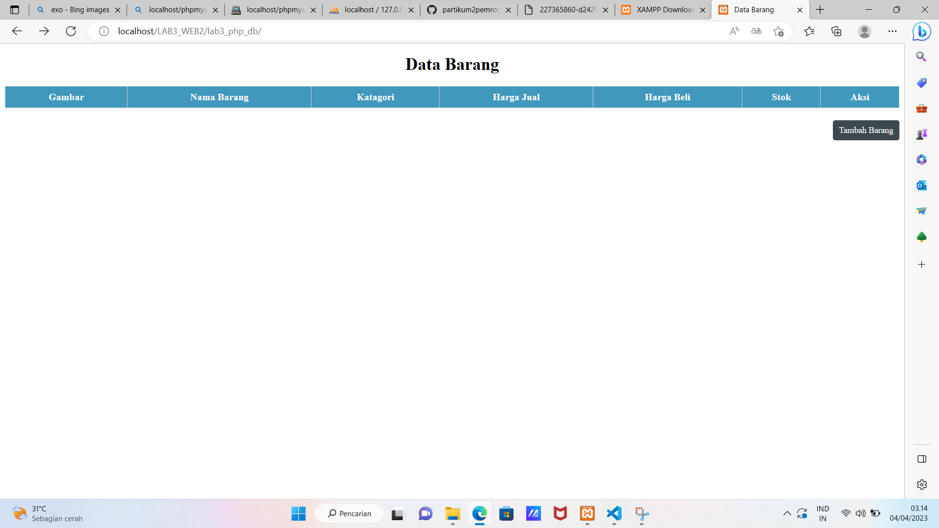This screenshot has width=939, height=528.
Task: Adjust volume from the system tray
Action: [x=861, y=513]
